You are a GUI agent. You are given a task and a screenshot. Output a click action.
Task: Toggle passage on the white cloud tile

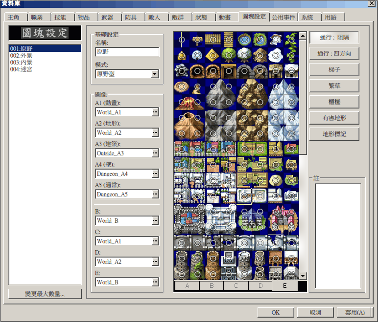(276, 55)
